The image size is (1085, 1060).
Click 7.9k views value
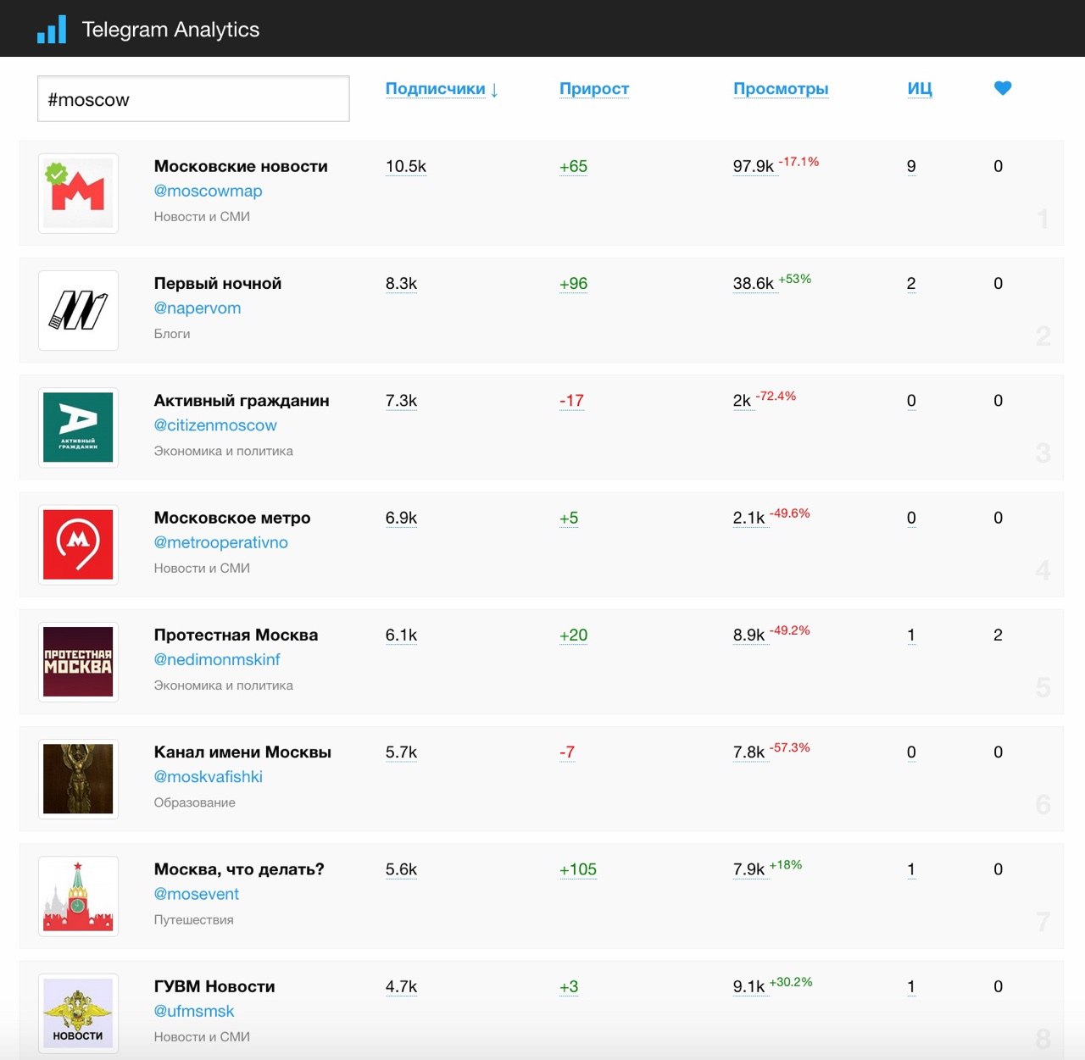[748, 869]
